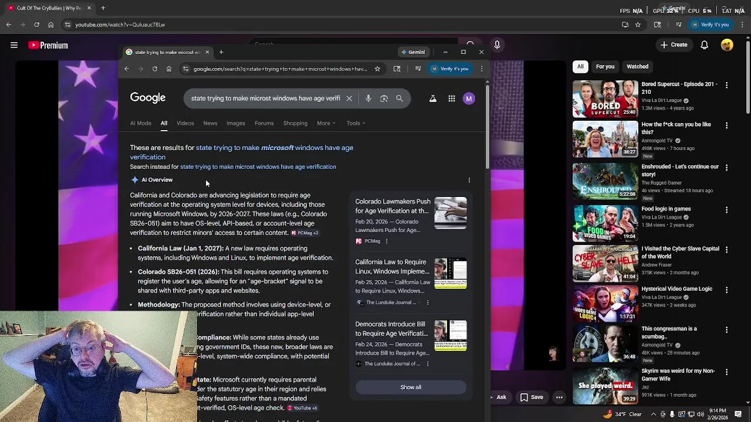
Task: Open the Google apps grid
Action: tap(452, 98)
